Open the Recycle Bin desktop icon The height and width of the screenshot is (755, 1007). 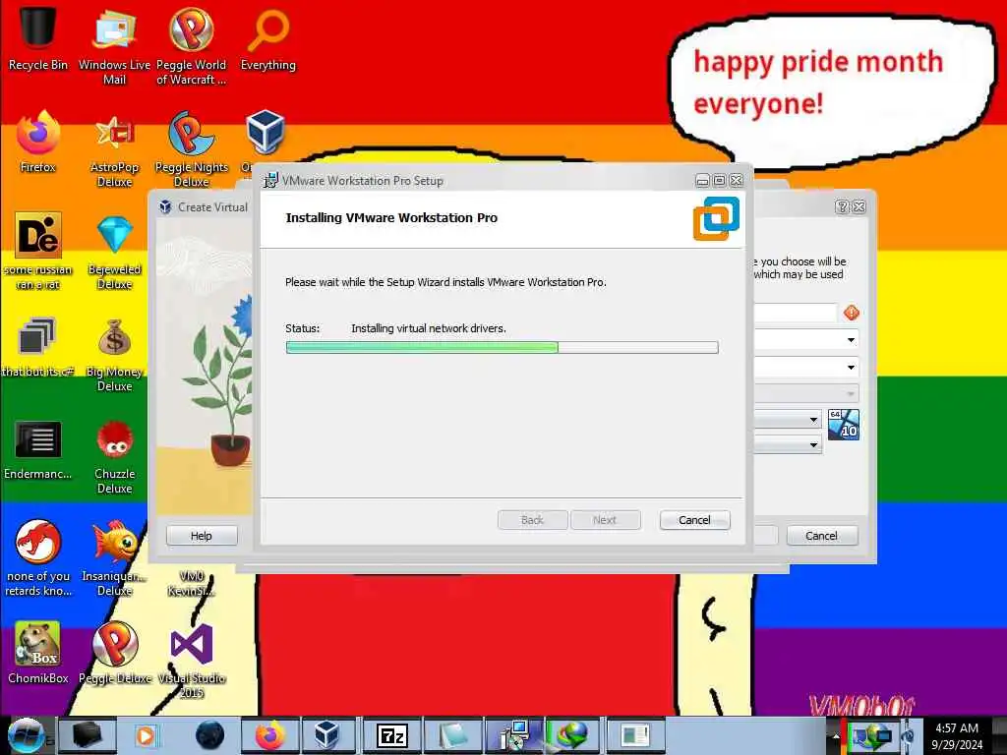(37, 36)
